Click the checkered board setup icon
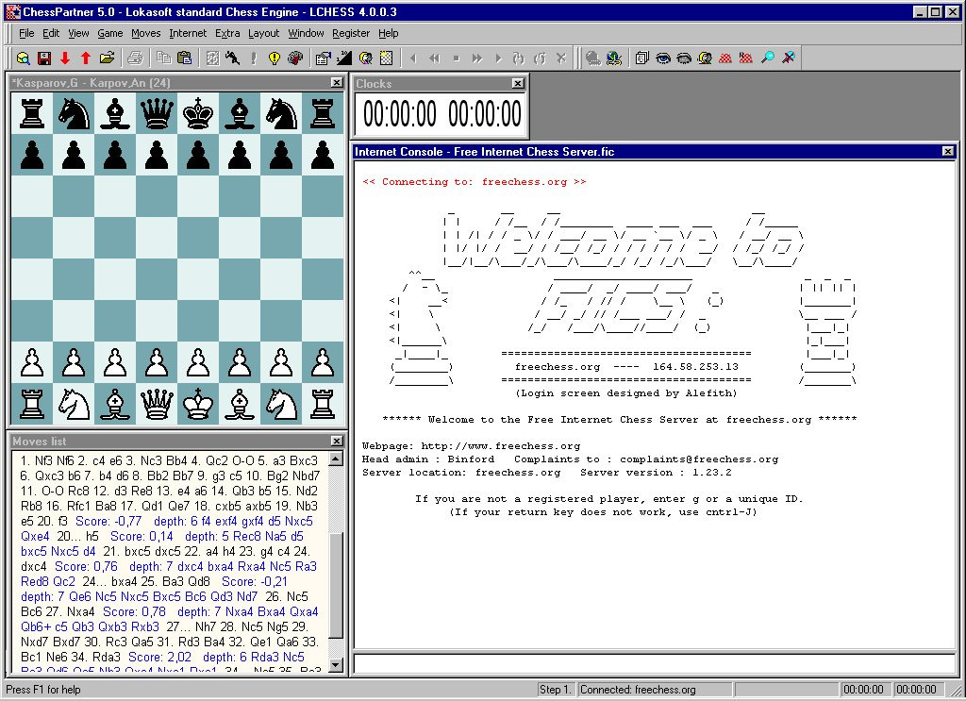The height and width of the screenshot is (701, 966). (x=386, y=58)
